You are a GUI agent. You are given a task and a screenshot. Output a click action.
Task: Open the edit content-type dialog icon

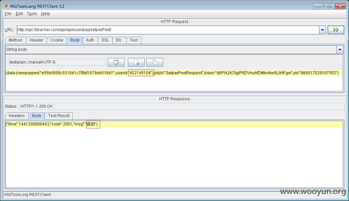pyautogui.click(x=116, y=62)
